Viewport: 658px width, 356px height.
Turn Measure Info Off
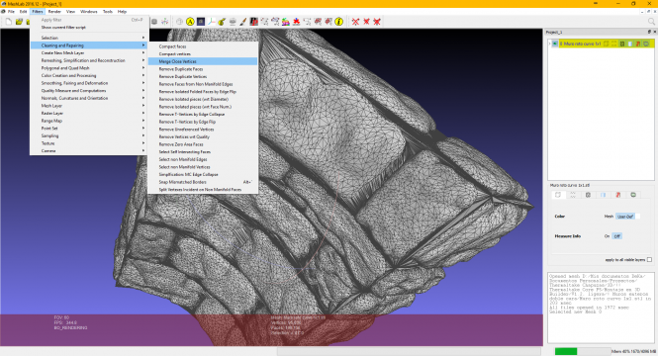point(616,236)
